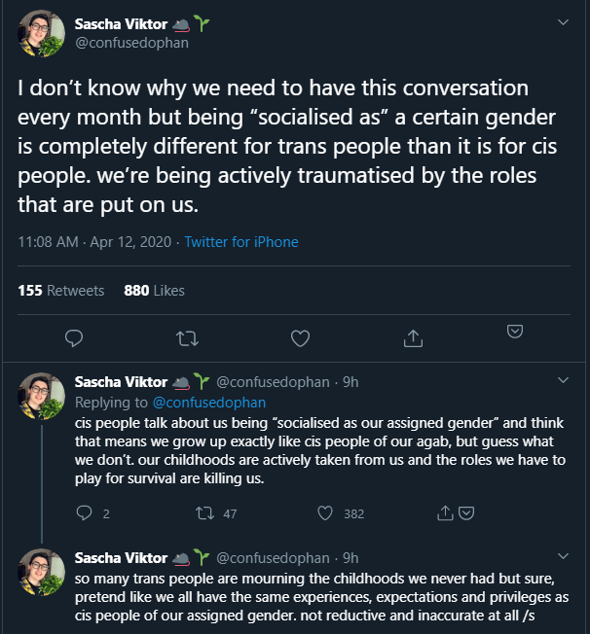Open the Twitter for iPhone link
590x634 pixels.
tap(241, 242)
